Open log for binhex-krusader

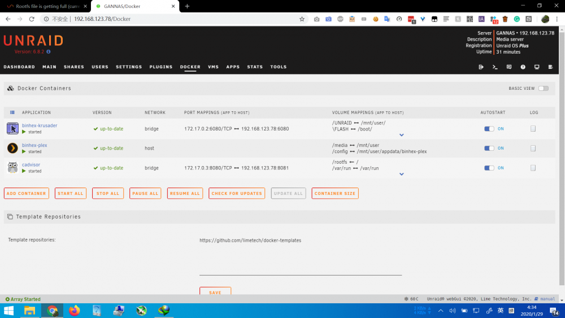click(x=533, y=129)
